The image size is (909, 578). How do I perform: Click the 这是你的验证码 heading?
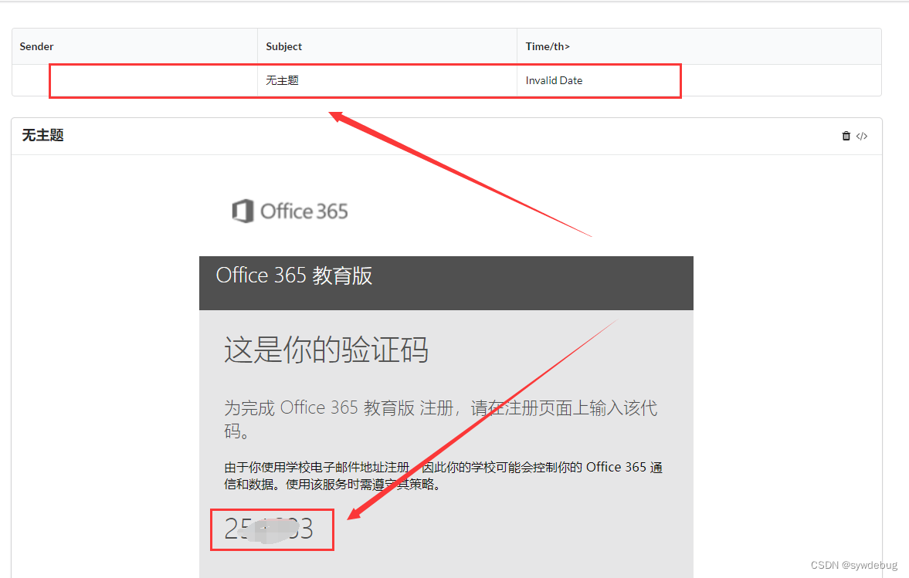[327, 350]
